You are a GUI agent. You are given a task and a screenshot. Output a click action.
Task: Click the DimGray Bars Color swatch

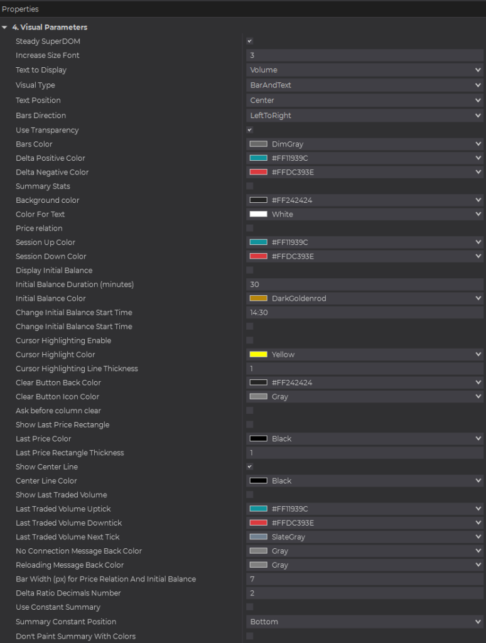coord(259,144)
